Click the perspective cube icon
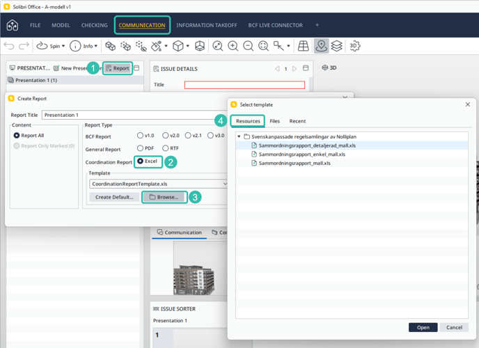Viewport: 479px width, 348px height. tap(200, 46)
